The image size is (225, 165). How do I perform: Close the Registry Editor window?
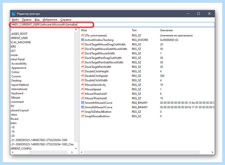[x=209, y=14]
